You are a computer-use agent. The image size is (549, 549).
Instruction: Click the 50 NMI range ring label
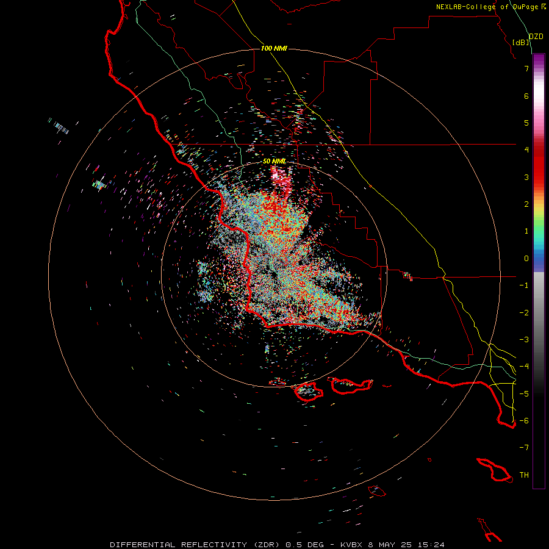click(x=274, y=161)
